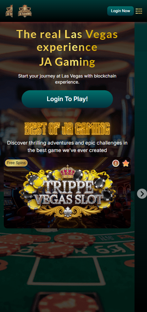Favorite the game with the star icon
This screenshot has height=312, width=147.
[126, 163]
